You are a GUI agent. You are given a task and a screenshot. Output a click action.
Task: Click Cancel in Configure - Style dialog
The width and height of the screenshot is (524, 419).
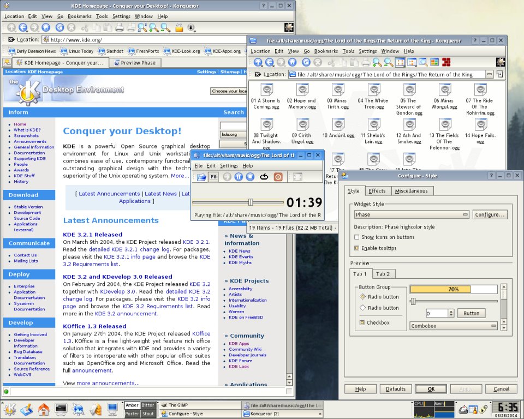501,389
